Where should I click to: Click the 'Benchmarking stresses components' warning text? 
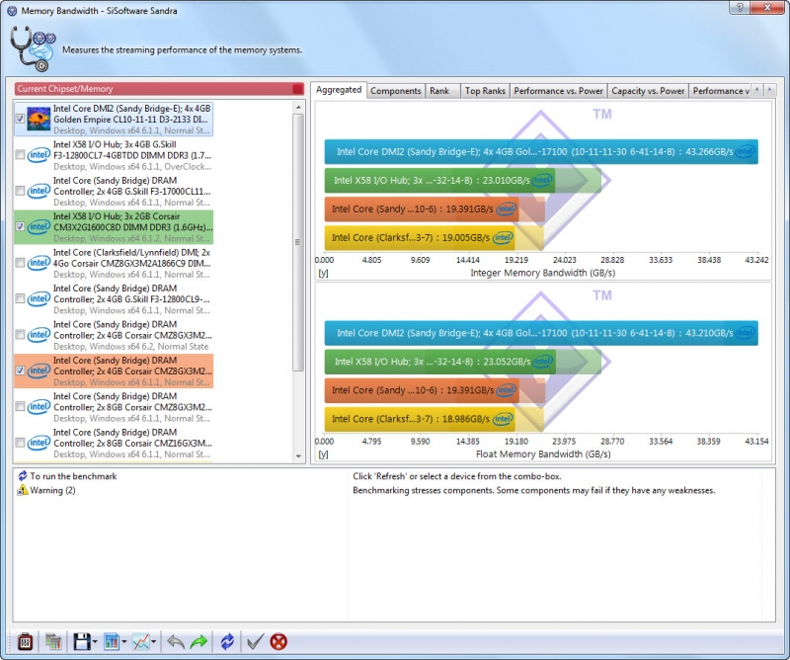pos(533,490)
